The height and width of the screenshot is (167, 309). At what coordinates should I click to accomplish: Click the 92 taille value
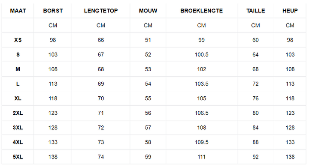(256, 157)
